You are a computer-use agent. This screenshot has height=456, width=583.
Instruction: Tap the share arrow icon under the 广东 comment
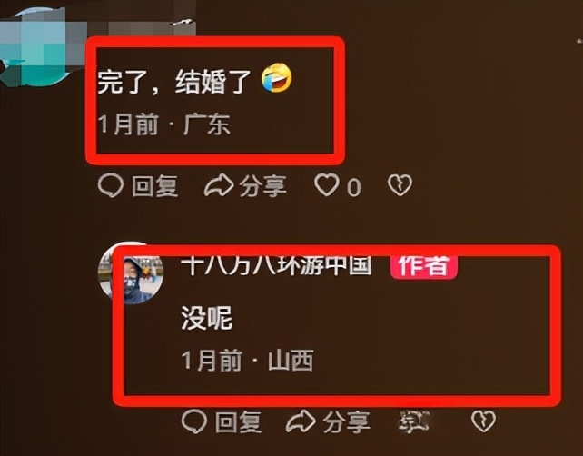tap(219, 185)
